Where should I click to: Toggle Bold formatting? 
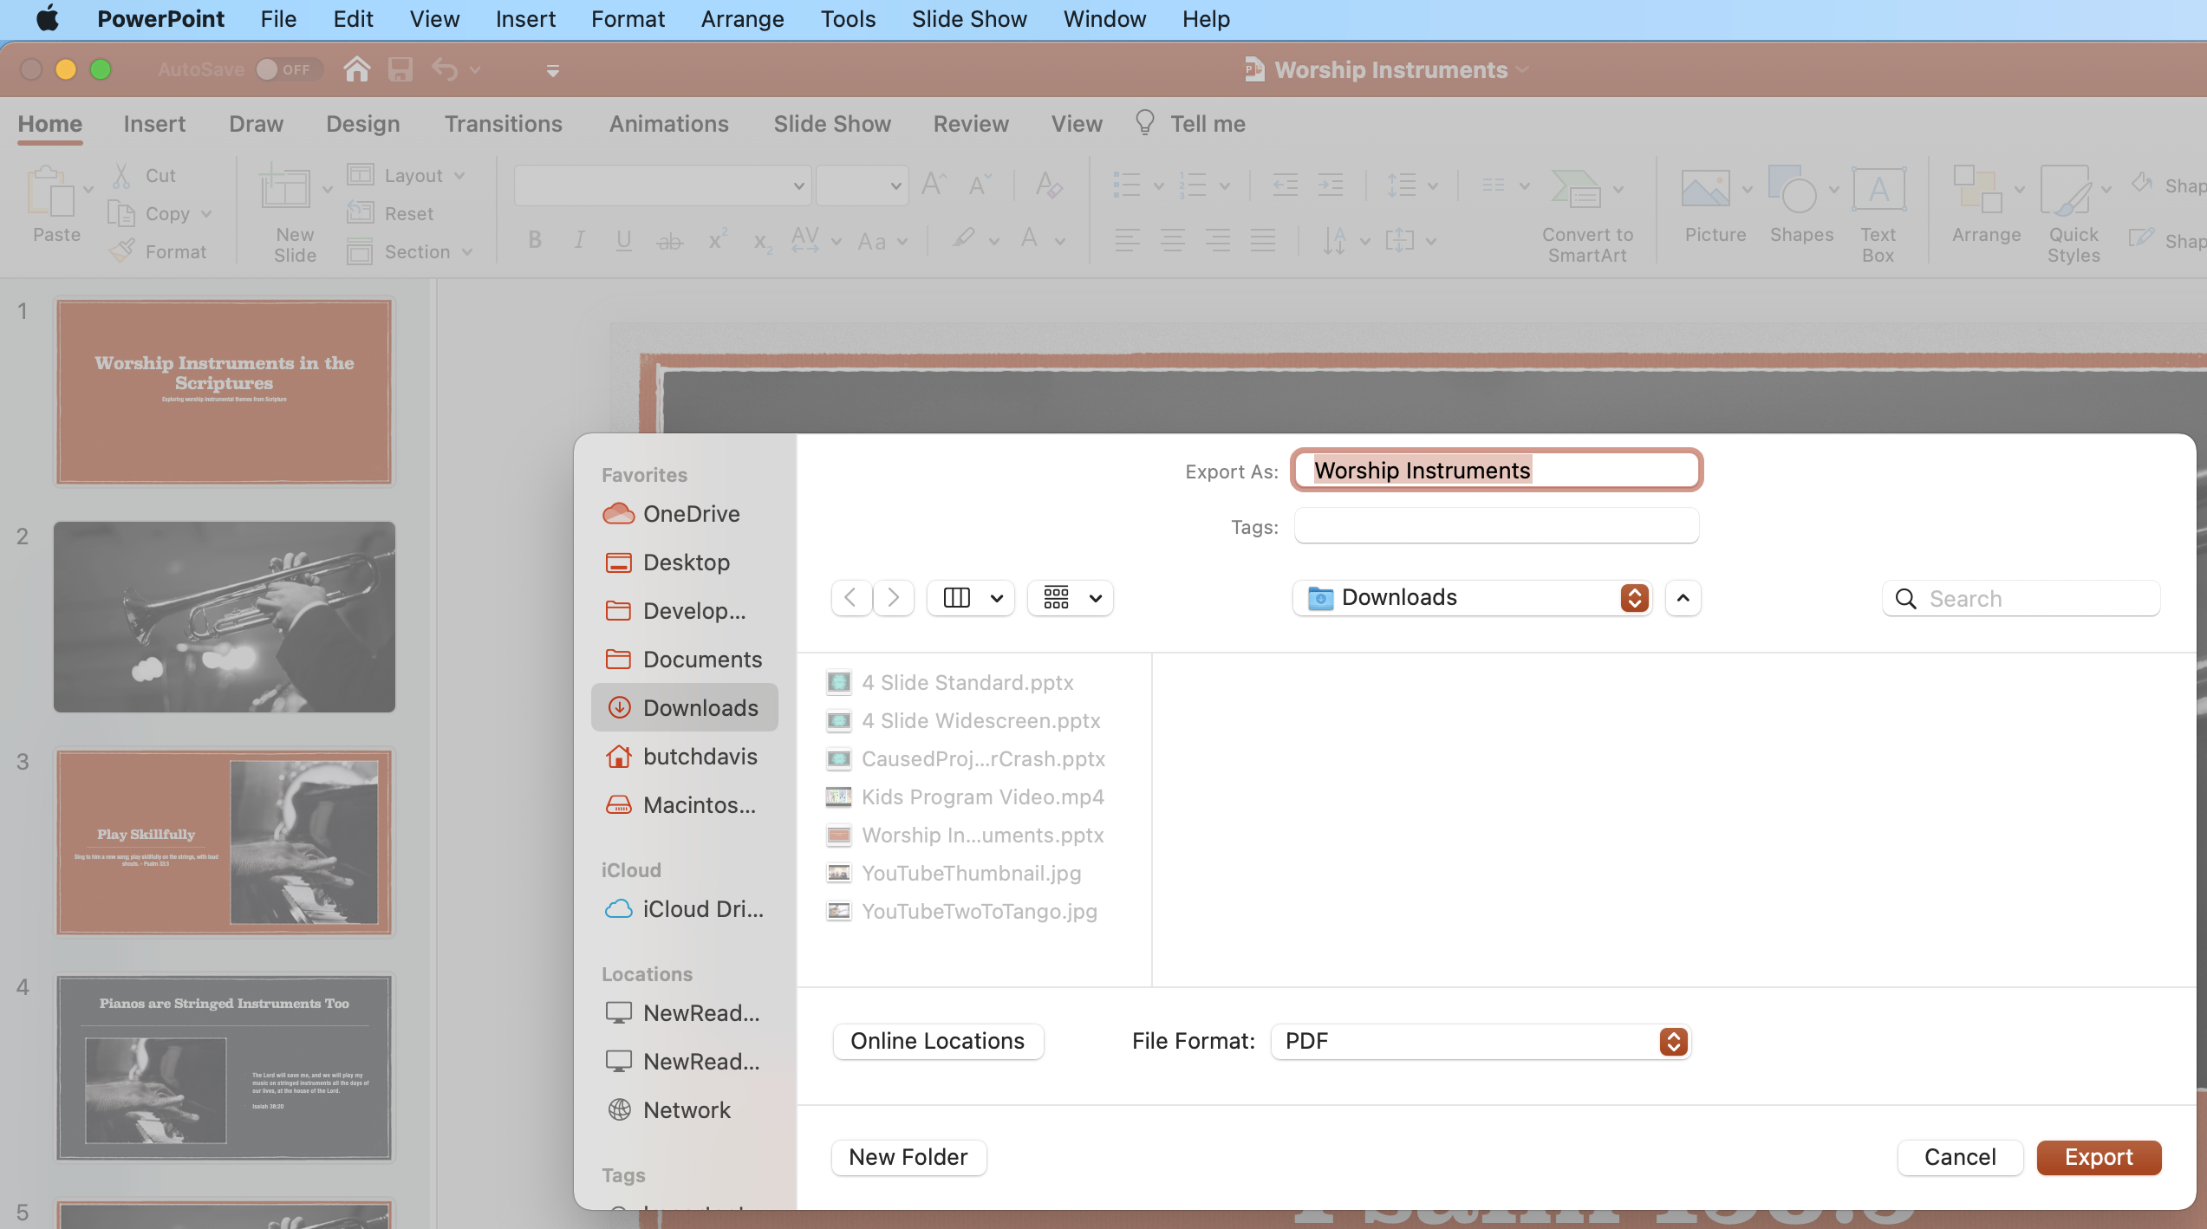pos(535,240)
